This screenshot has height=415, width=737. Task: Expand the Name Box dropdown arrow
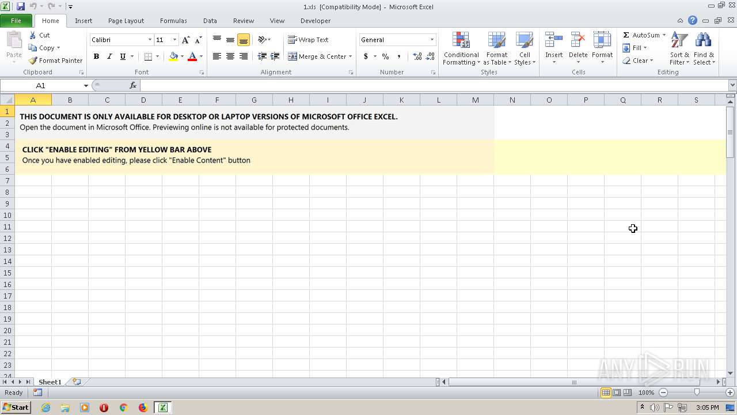86,85
